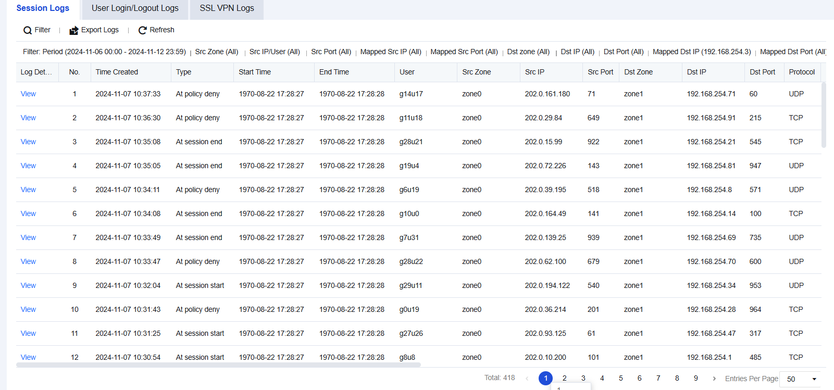
Task: Go to page 5
Action: coord(620,379)
